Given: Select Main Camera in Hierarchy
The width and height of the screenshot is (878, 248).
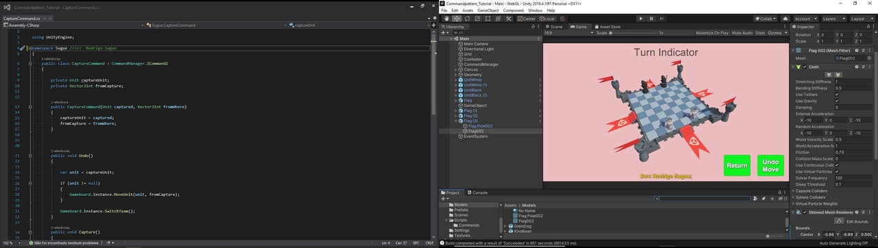Looking at the screenshot, I should tap(475, 44).
